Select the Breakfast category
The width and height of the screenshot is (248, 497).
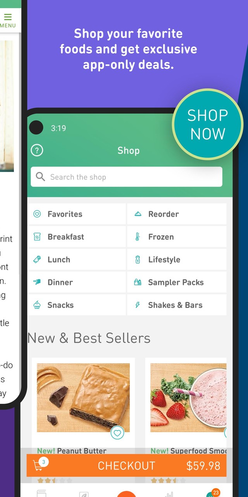click(x=77, y=237)
